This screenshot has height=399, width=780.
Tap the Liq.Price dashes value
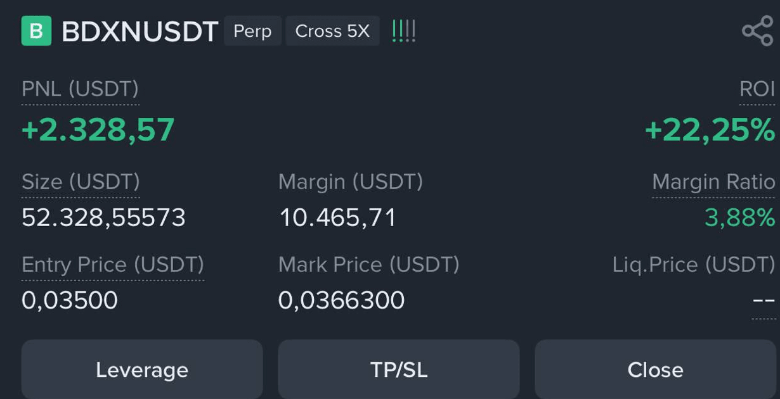tap(764, 300)
